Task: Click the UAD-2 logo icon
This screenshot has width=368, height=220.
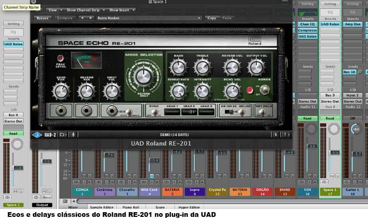Action: [x=37, y=135]
